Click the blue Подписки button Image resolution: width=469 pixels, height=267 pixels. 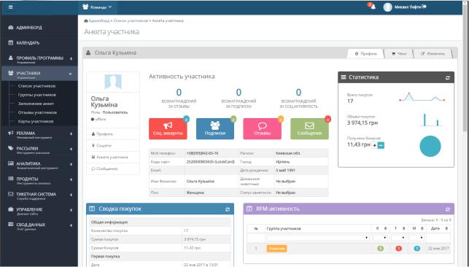(215, 128)
